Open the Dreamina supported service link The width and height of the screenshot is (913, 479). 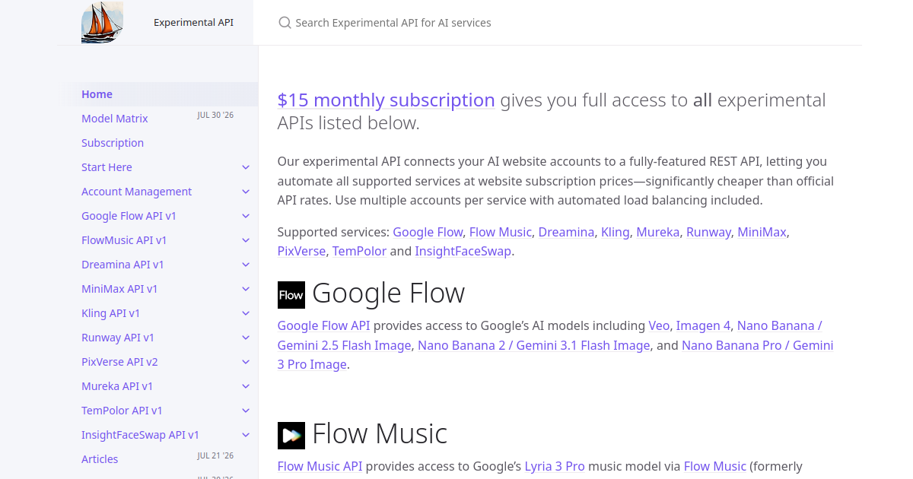tap(568, 232)
